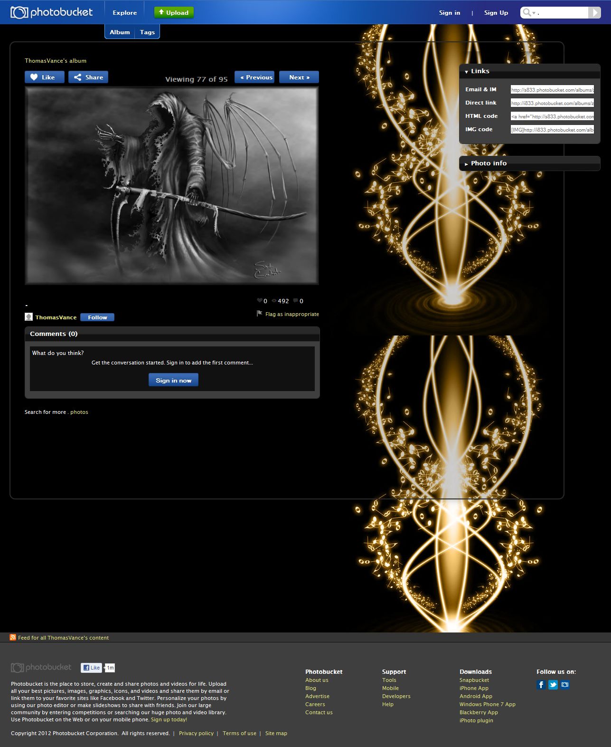Like this photo

(45, 77)
